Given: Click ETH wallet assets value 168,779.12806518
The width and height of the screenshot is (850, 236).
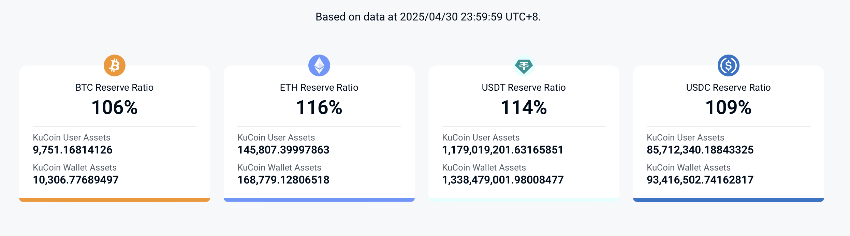Looking at the screenshot, I should 283,180.
